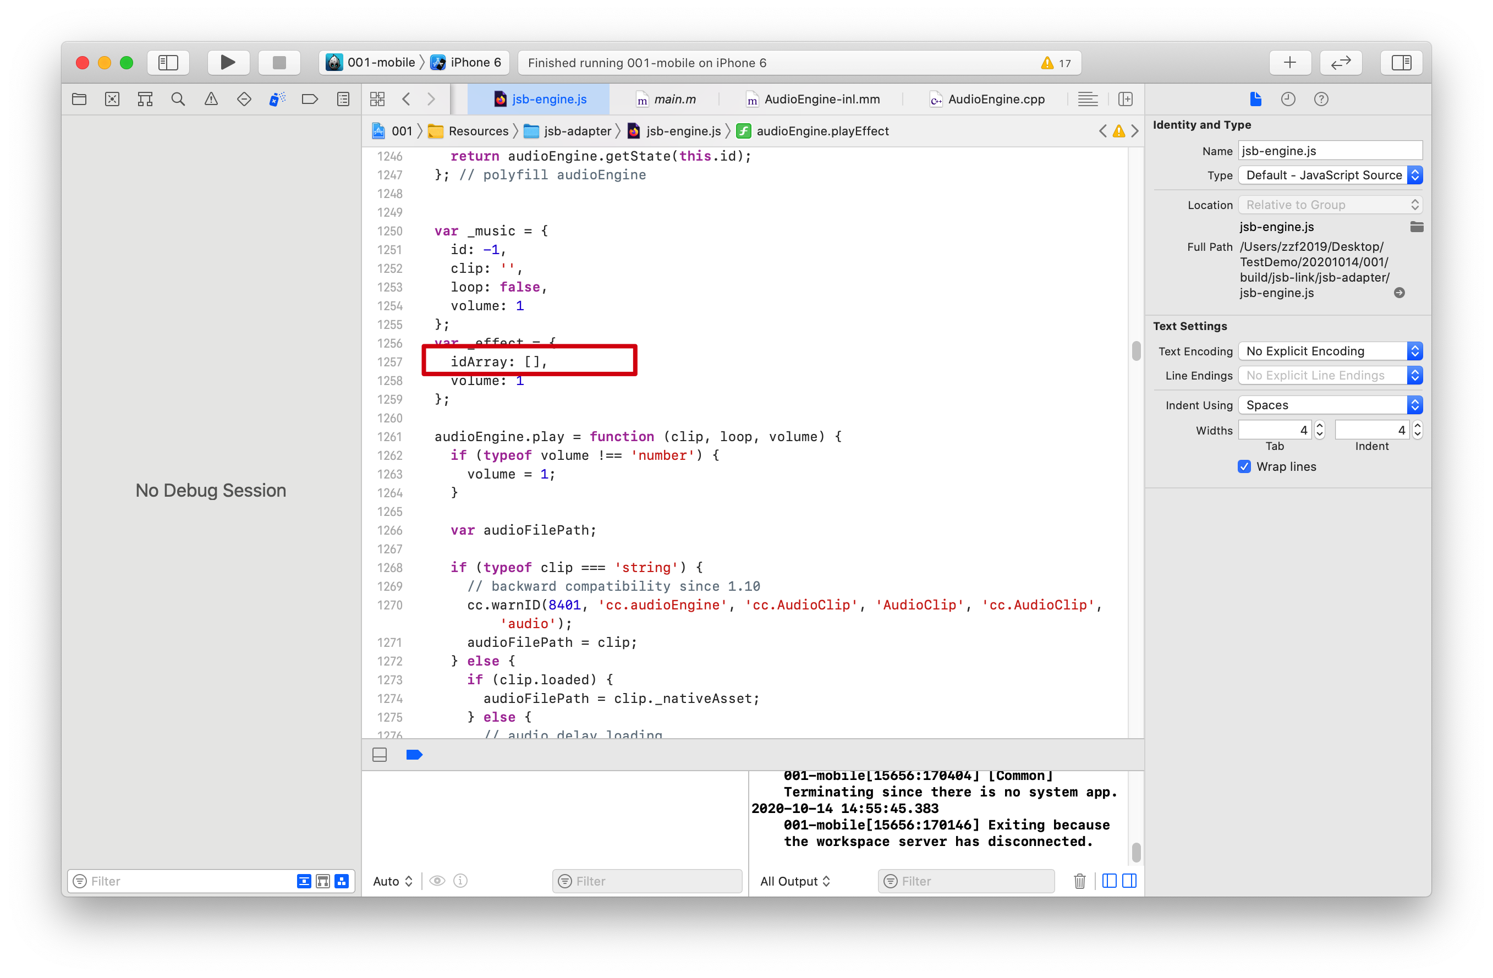1493x978 pixels.
Task: Open the Text Encoding dropdown
Action: [x=1330, y=351]
